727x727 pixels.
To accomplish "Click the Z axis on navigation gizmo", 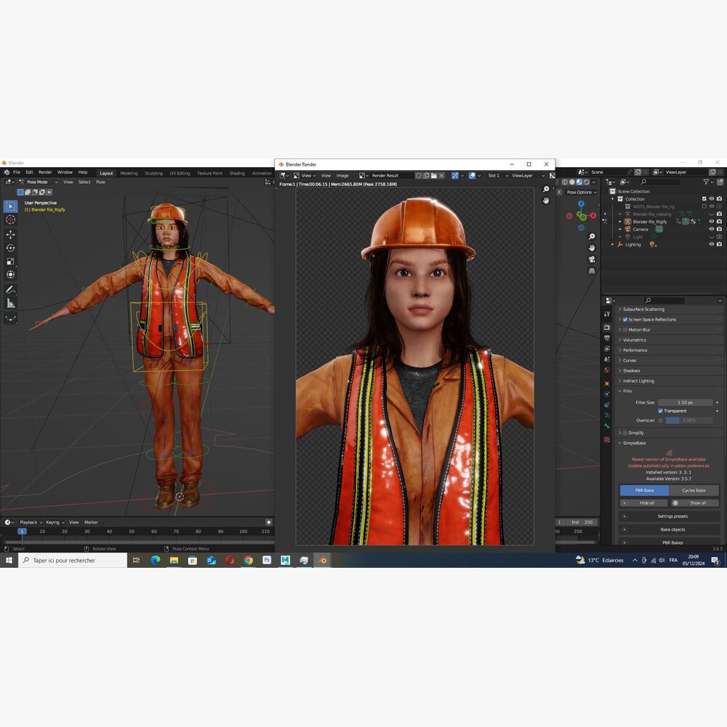I will tap(581, 204).
